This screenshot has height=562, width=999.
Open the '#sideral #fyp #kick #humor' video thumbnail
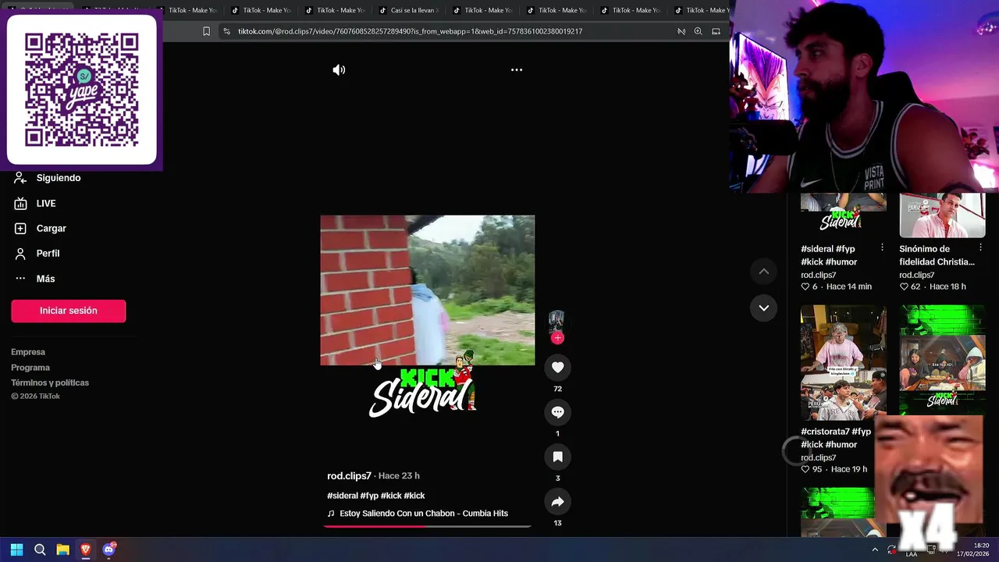(843, 213)
